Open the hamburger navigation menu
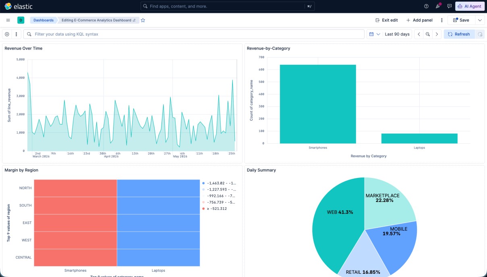487x277 pixels. [x=8, y=20]
